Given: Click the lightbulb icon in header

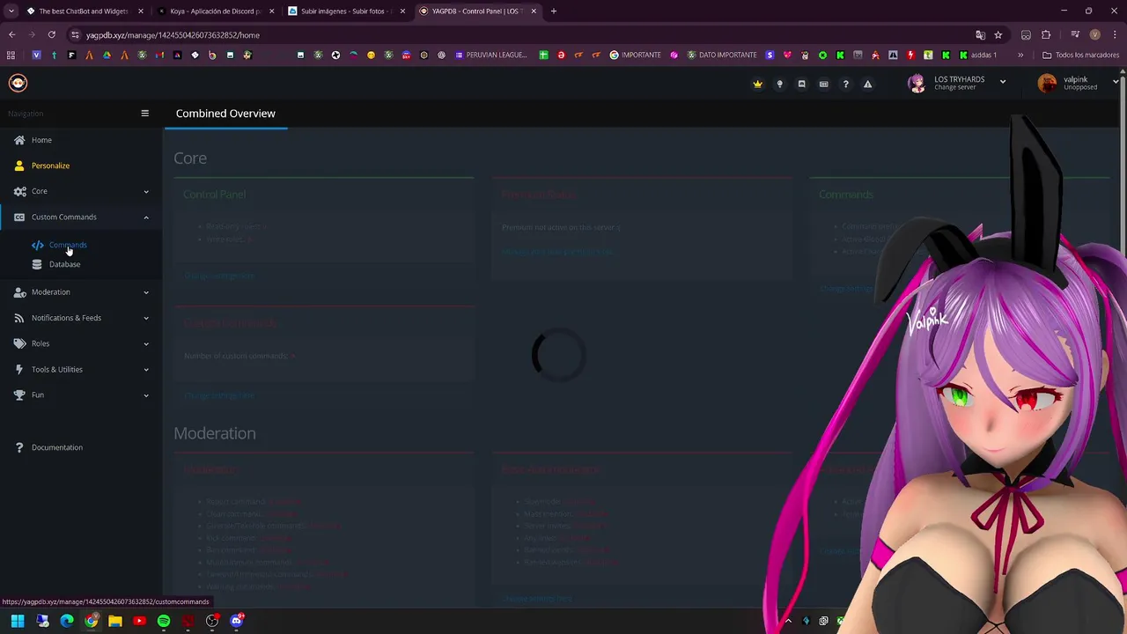Looking at the screenshot, I should coord(779,85).
